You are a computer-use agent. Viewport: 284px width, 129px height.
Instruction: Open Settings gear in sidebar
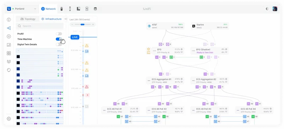pos(9,119)
